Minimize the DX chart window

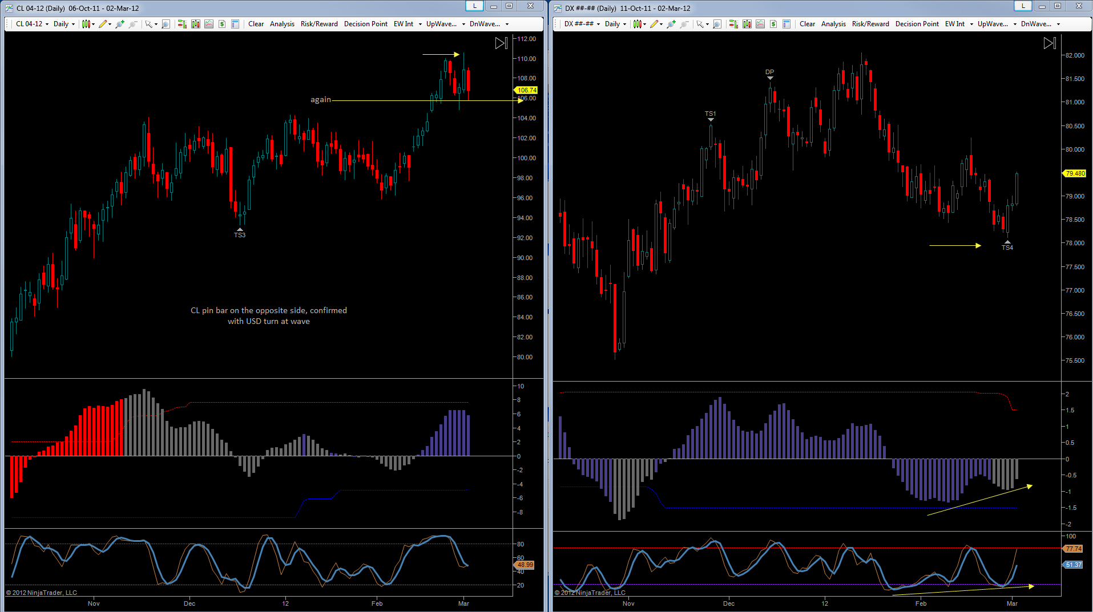(x=1042, y=6)
